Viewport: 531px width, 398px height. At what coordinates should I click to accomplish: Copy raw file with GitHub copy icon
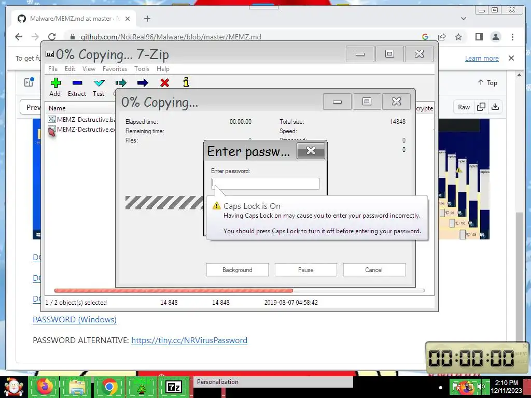pyautogui.click(x=481, y=107)
